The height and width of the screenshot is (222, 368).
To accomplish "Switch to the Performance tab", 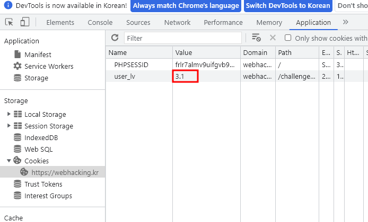I will 223,22.
